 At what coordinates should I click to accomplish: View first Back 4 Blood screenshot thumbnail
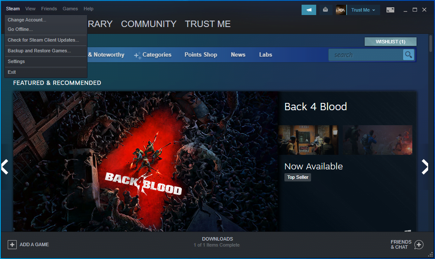pos(308,140)
